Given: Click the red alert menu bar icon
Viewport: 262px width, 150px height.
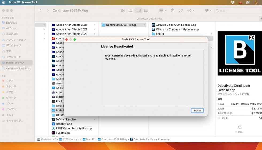Looking at the screenshot, I should coord(240,2).
